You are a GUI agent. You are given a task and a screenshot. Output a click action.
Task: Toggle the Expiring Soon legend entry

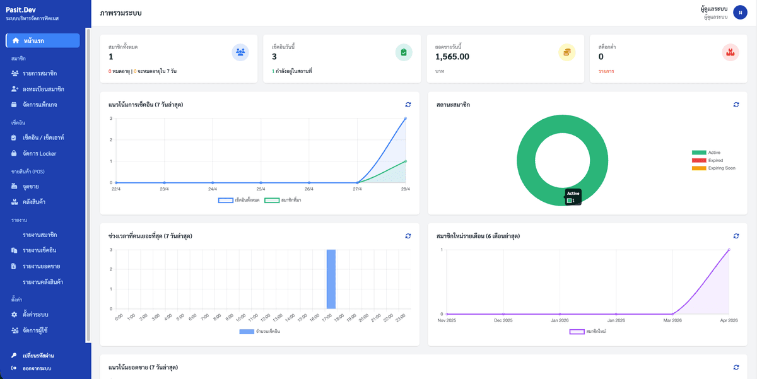(x=713, y=168)
